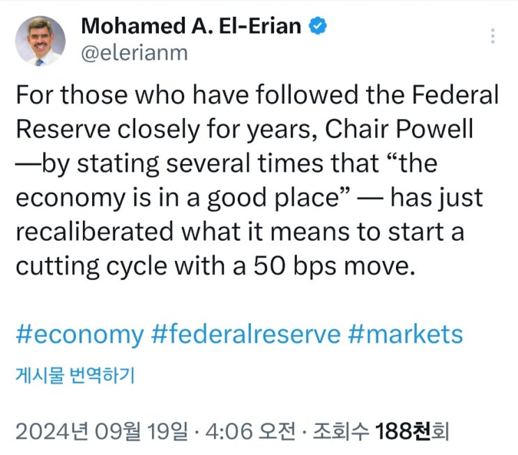Click Chair Powell in the tweet text

[x=399, y=128]
